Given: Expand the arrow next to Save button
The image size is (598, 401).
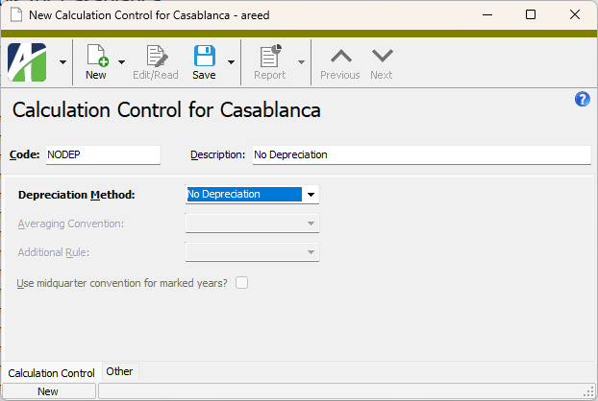Looking at the screenshot, I should (231, 62).
